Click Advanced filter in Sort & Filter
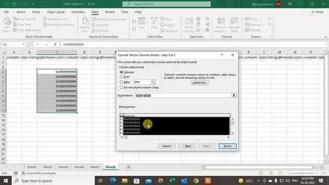Image resolution: width=329 pixels, height=185 pixels. point(169,31)
